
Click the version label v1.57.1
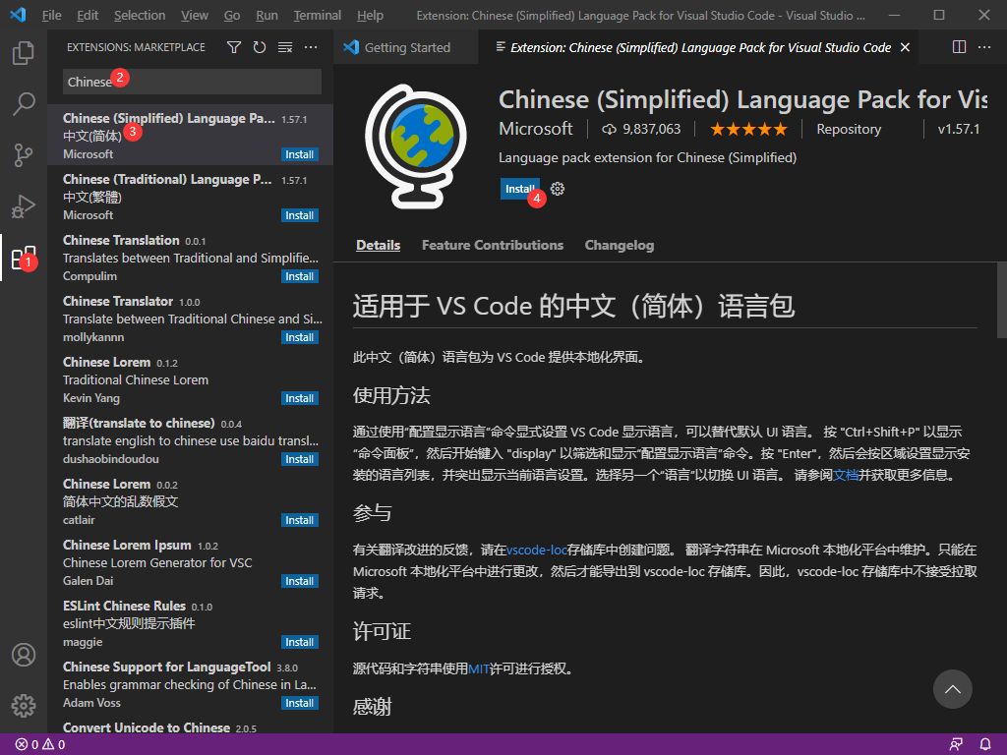tap(958, 129)
